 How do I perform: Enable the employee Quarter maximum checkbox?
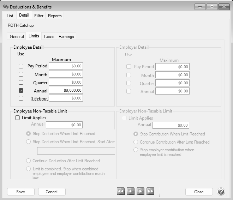point(21,82)
